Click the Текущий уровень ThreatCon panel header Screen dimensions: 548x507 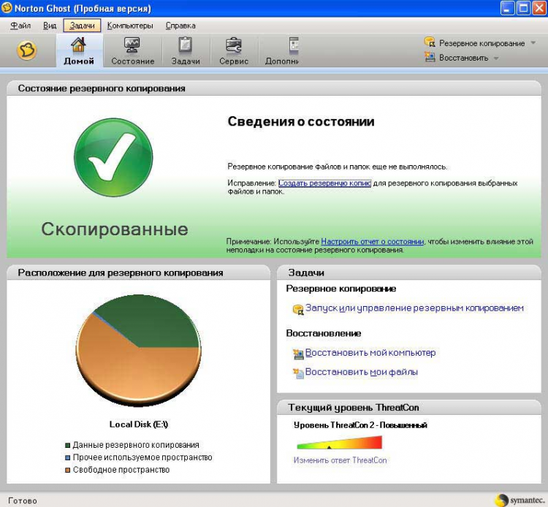click(409, 408)
